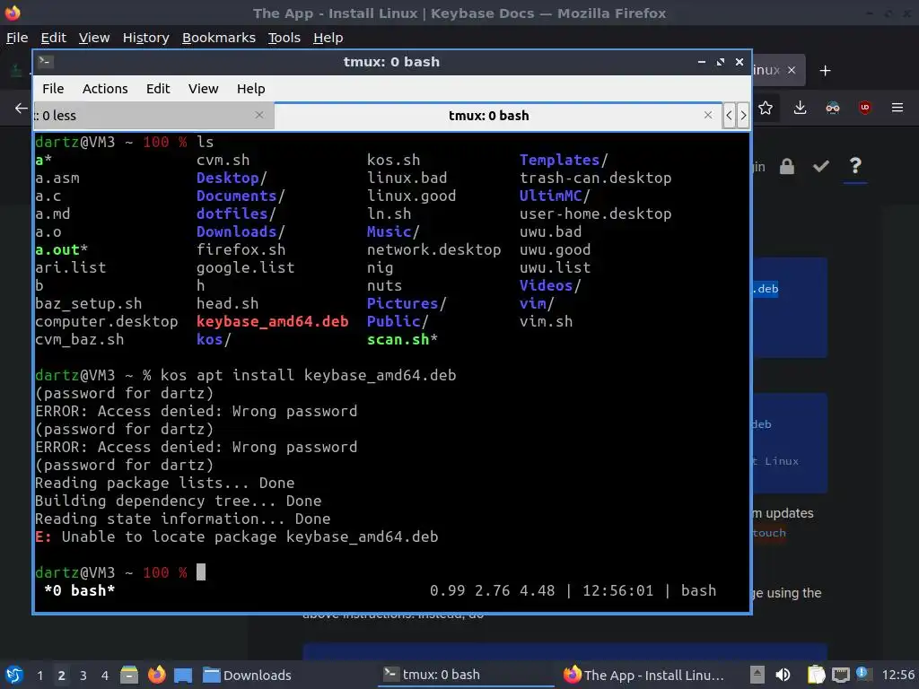Open a new Firefox tab with plus
The height and width of the screenshot is (689, 919).
[x=825, y=71]
